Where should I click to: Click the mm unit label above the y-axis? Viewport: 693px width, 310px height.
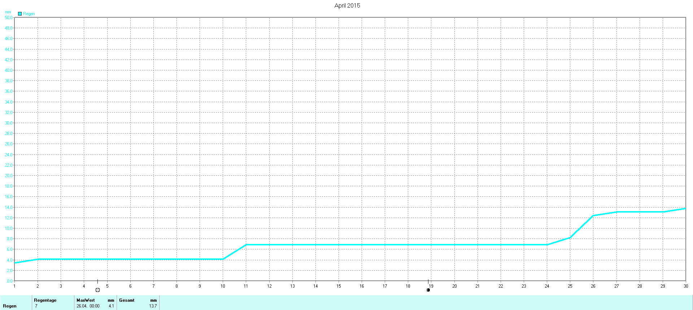point(8,12)
